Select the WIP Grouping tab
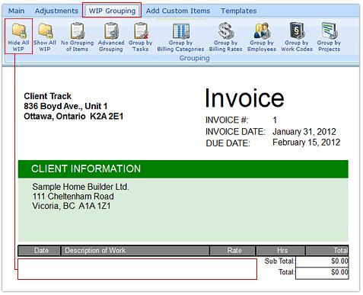Screen dimensions: 363x295 click(112, 11)
